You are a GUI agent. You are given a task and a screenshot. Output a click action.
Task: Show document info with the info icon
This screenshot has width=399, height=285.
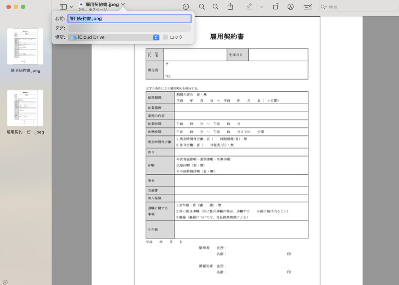click(x=186, y=7)
